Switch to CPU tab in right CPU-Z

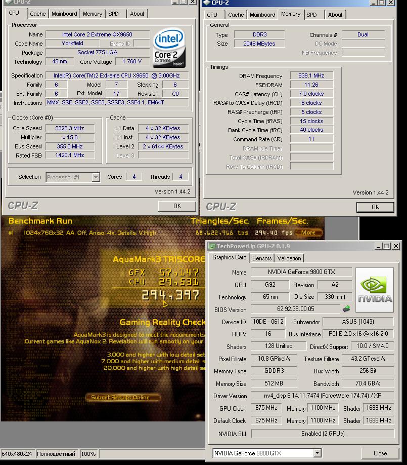click(x=212, y=15)
